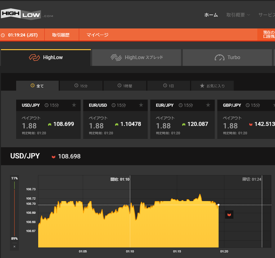The height and width of the screenshot is (258, 275).
Task: Click the 11% high sentiment value
Action: click(14, 178)
